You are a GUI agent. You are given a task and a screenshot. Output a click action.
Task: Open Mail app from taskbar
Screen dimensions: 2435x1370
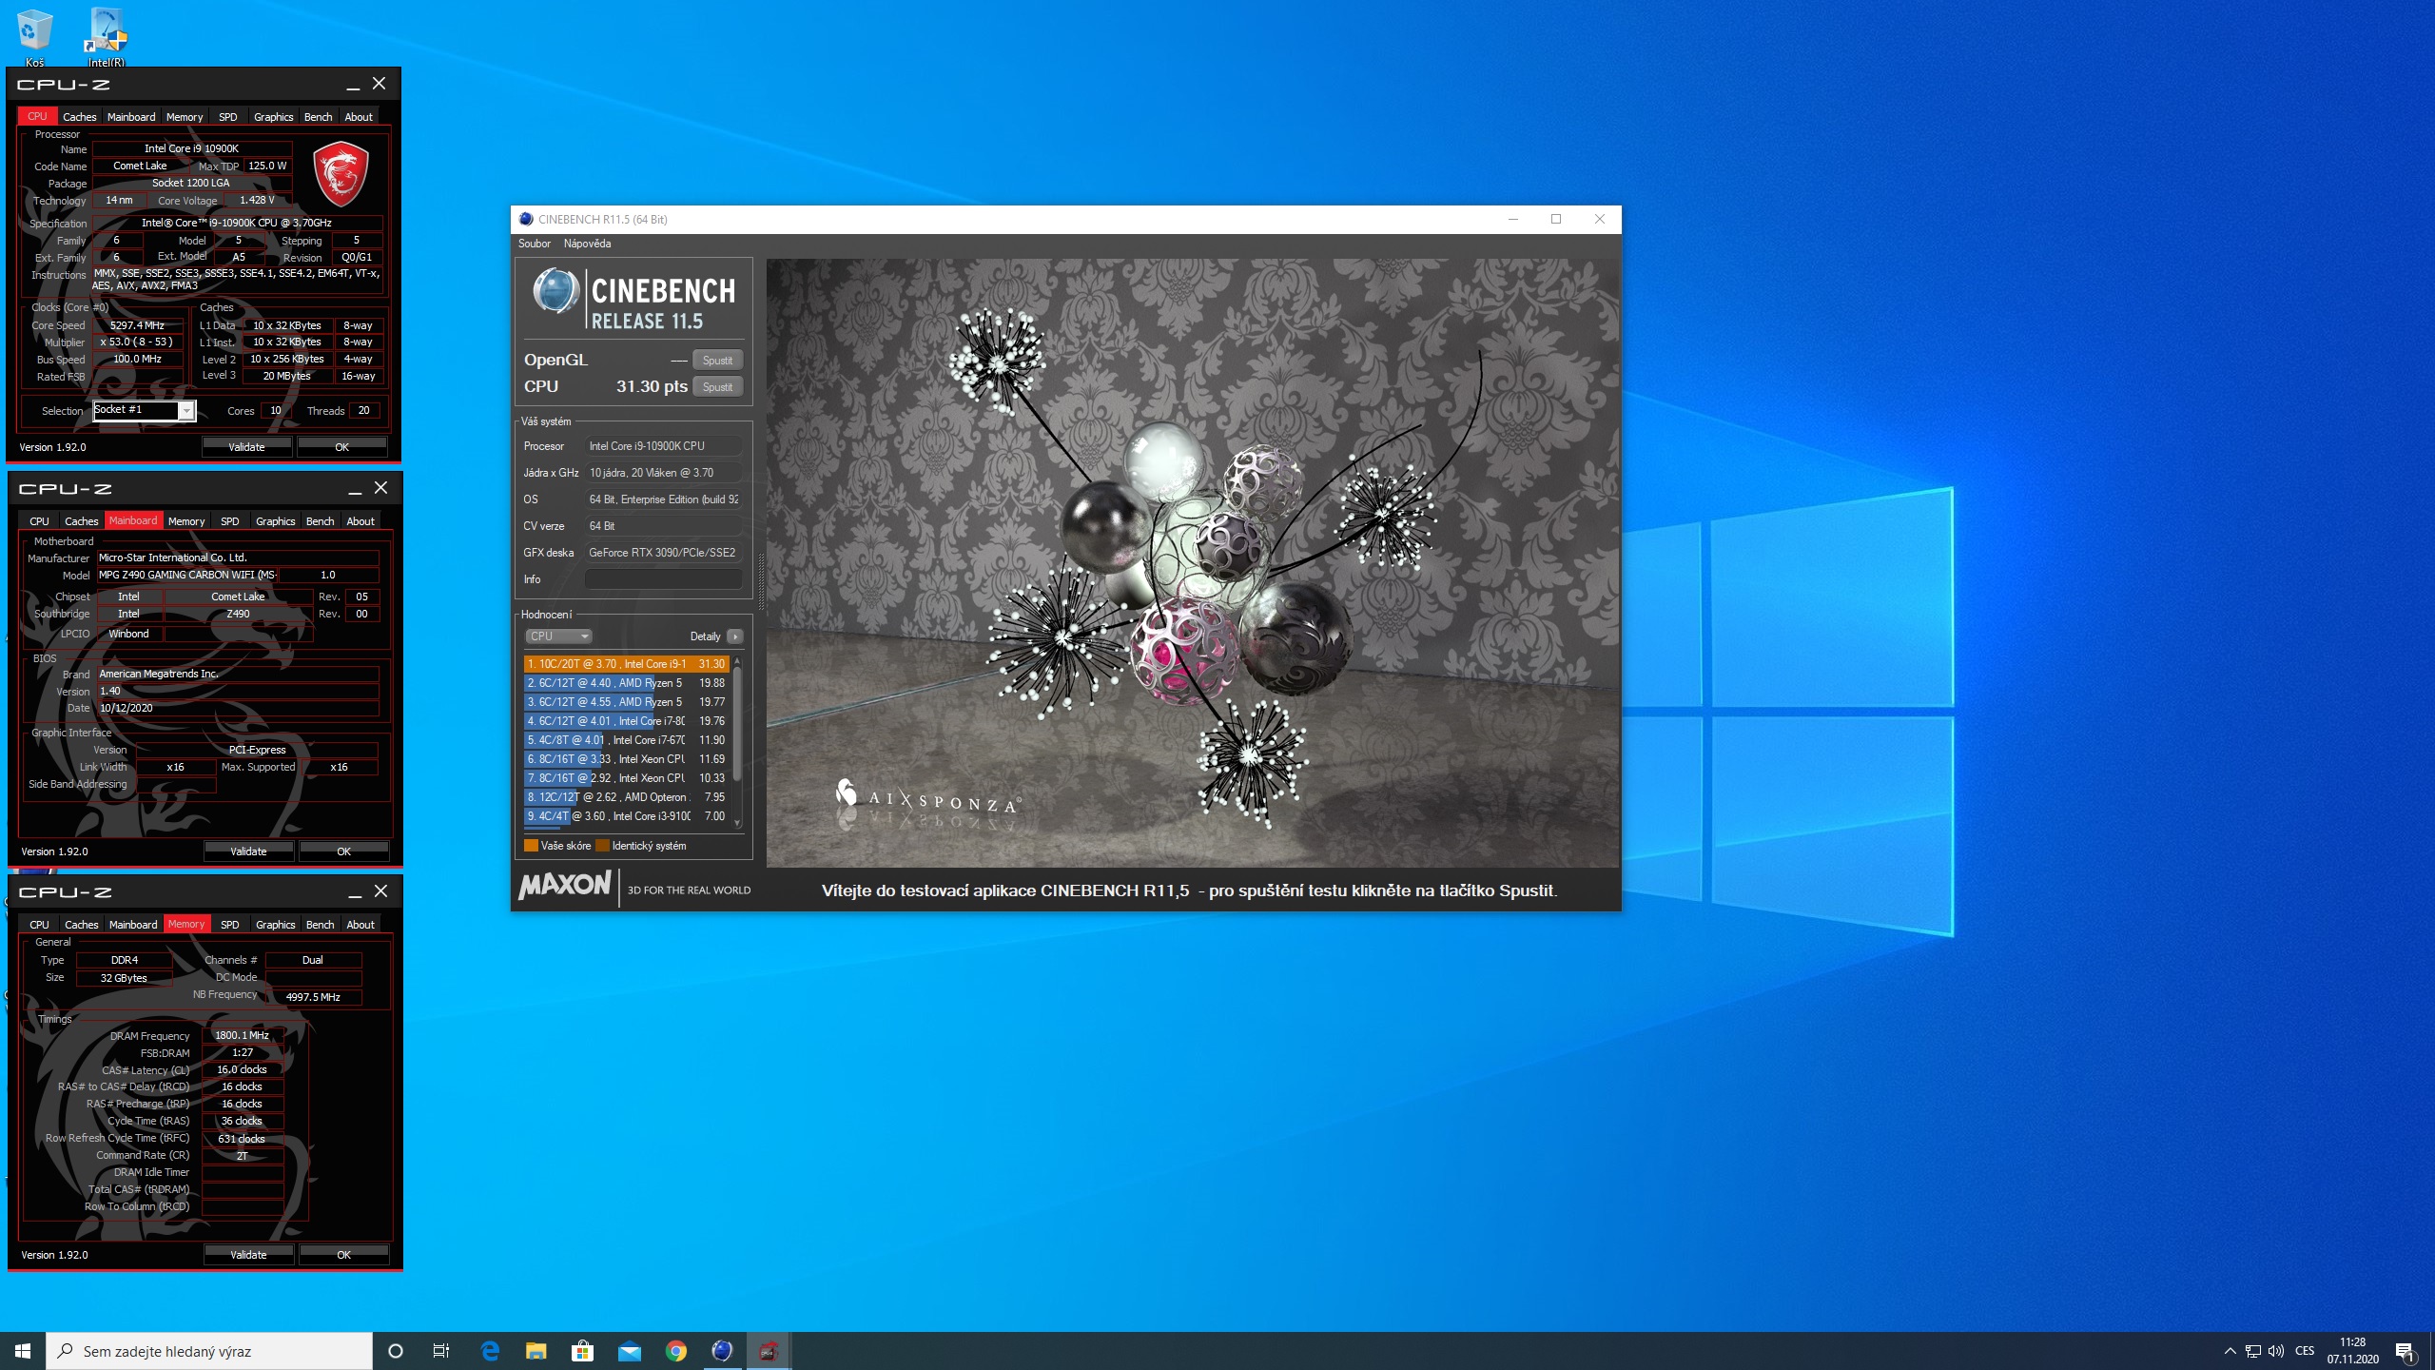[629, 1350]
